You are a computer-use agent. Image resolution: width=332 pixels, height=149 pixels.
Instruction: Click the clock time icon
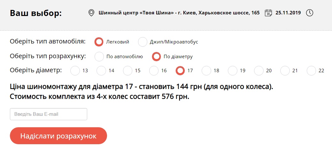tap(310, 13)
